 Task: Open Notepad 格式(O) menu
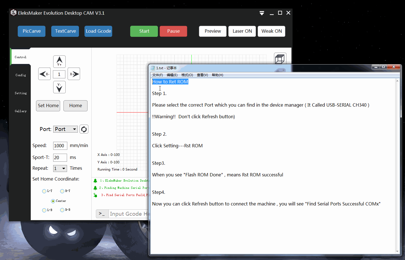(x=187, y=75)
